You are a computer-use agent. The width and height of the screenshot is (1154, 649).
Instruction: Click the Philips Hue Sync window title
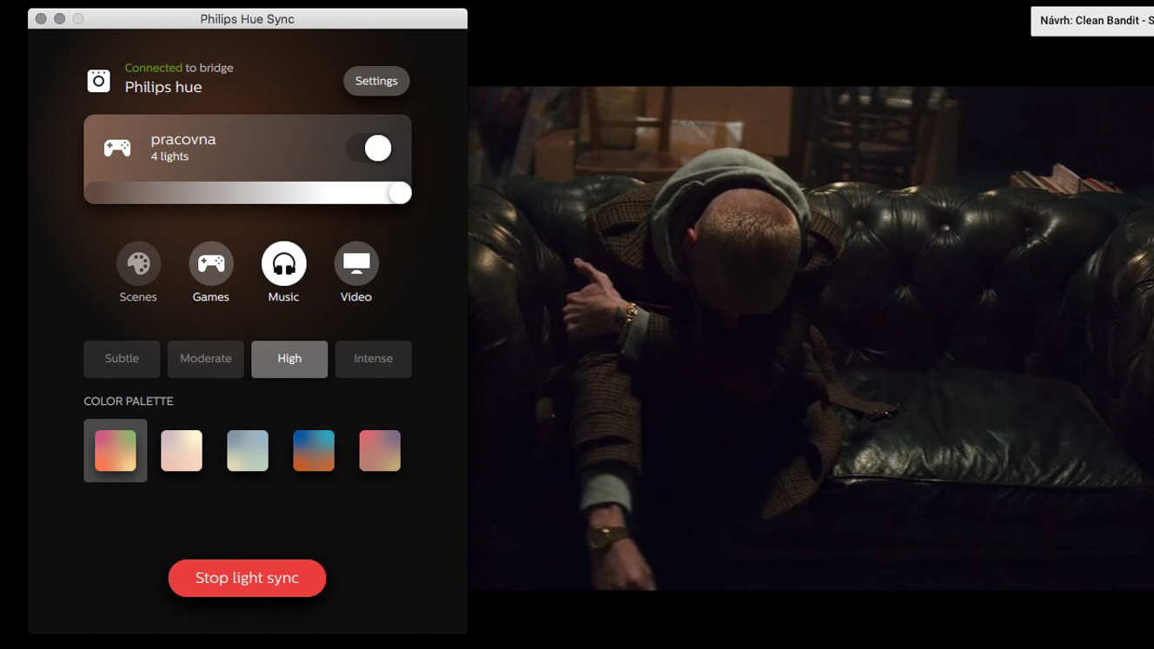click(248, 18)
